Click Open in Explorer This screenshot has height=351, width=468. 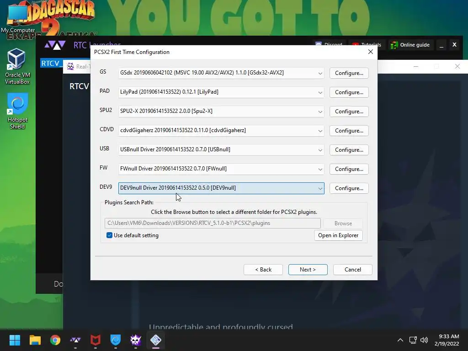(338, 235)
